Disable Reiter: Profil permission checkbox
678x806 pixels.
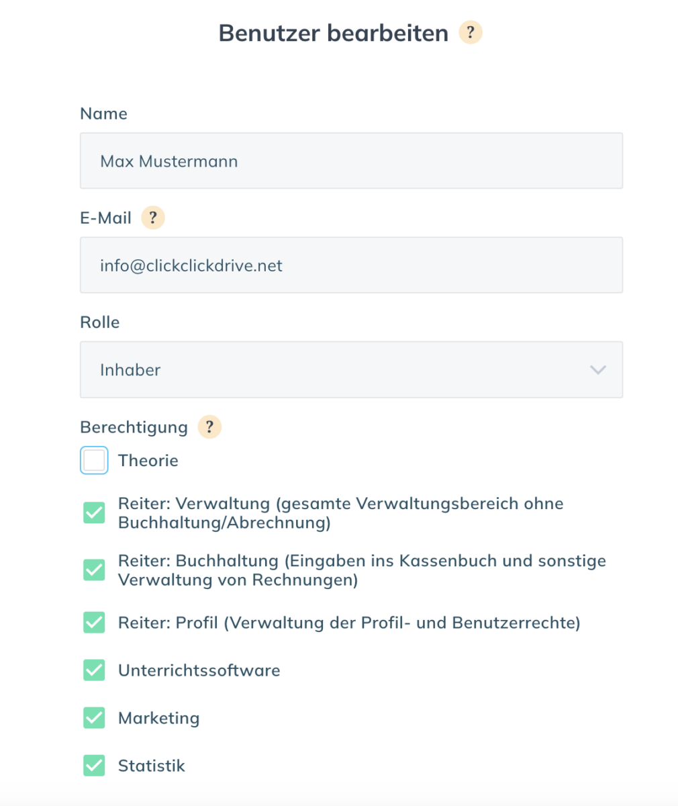[x=94, y=623]
